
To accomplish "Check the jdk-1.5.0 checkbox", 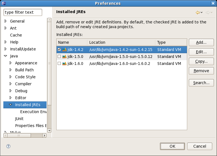I will (x=59, y=57).
